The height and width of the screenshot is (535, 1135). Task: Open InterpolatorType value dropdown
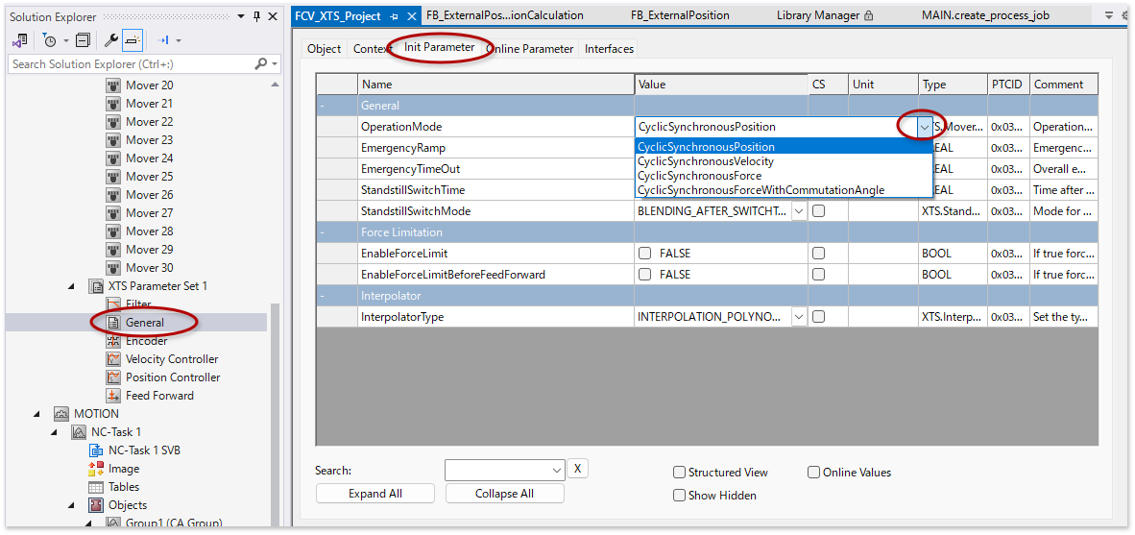799,316
